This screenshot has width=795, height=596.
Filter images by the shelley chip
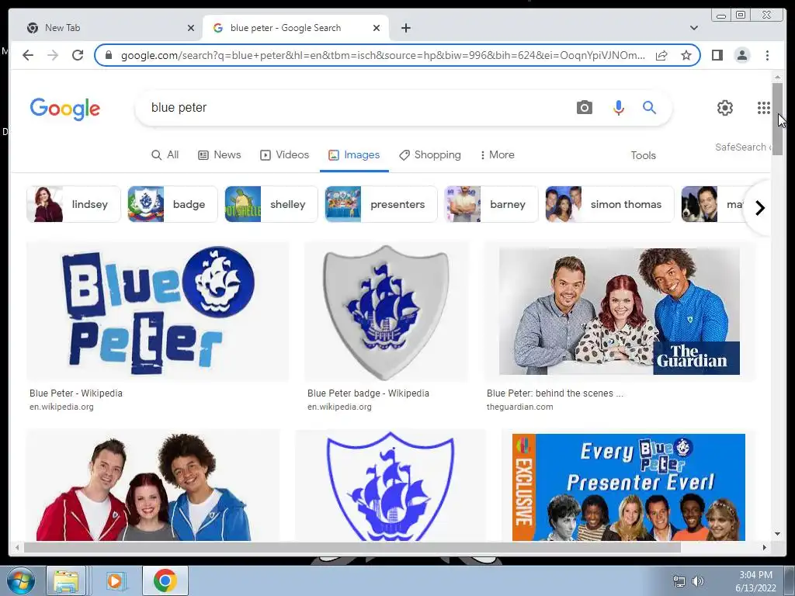(x=271, y=204)
